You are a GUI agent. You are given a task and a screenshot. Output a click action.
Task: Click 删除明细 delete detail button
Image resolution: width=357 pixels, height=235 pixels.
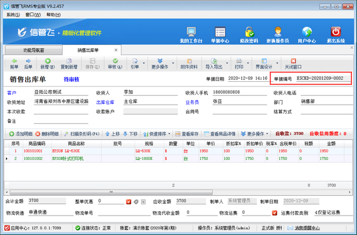point(47,134)
